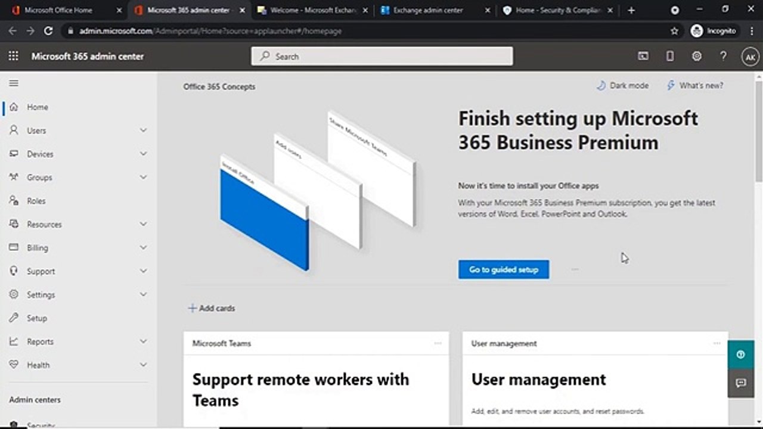Open a new browser tab
763x429 pixels.
[x=631, y=10]
